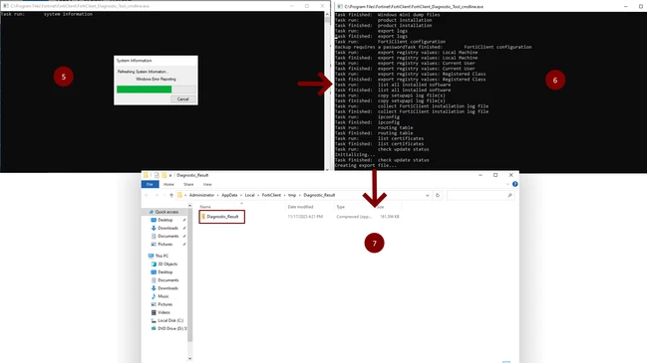Screen dimensions: 647x363
Task: Click 'Task run: system information' in left console
Action: [47, 14]
